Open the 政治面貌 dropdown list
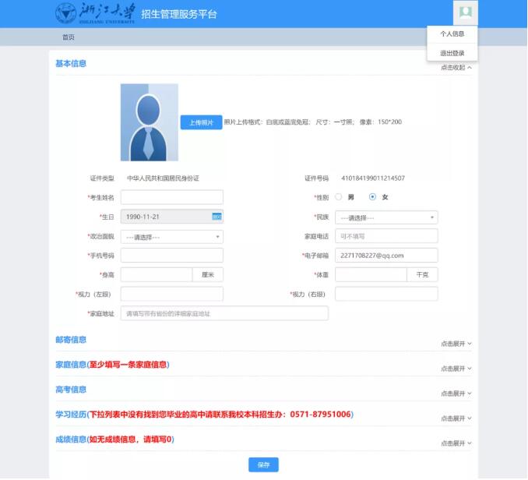 [x=171, y=237]
